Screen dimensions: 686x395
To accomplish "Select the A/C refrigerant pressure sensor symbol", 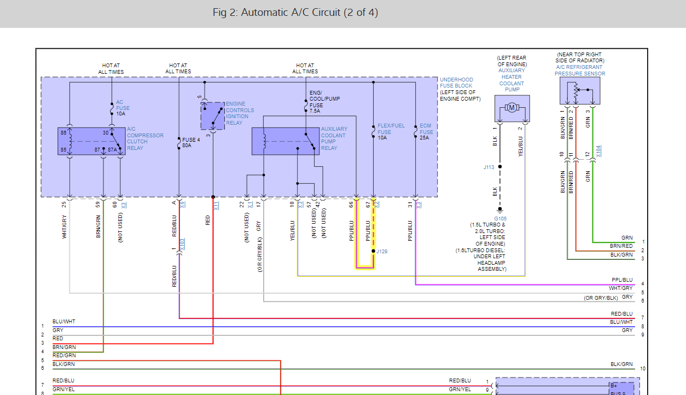I will 579,91.
